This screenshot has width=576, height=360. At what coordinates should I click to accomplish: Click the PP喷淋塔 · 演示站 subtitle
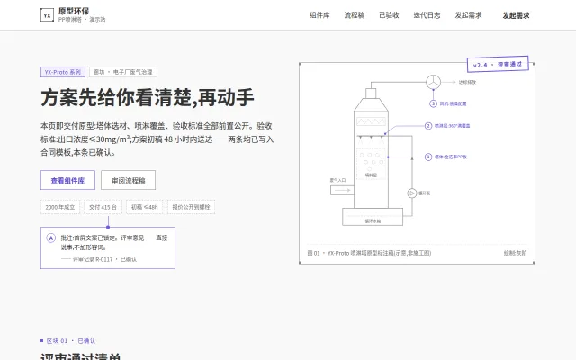(x=82, y=20)
